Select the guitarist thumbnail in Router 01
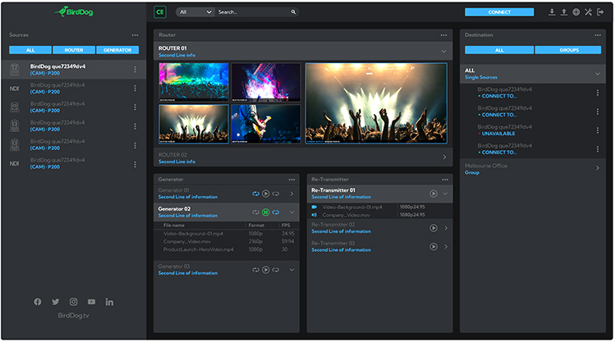Screen dimensions: 616x342 [x=266, y=124]
